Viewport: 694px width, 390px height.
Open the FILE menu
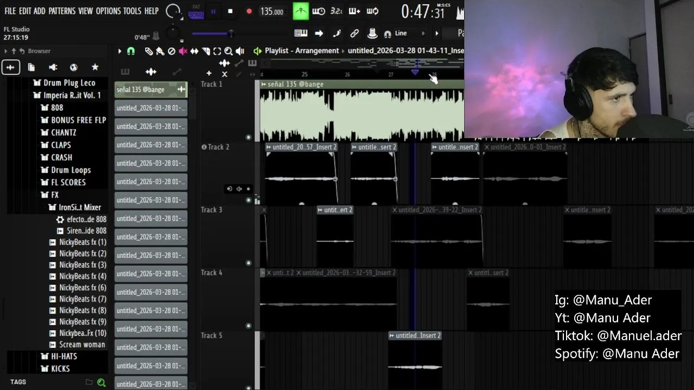(x=10, y=11)
